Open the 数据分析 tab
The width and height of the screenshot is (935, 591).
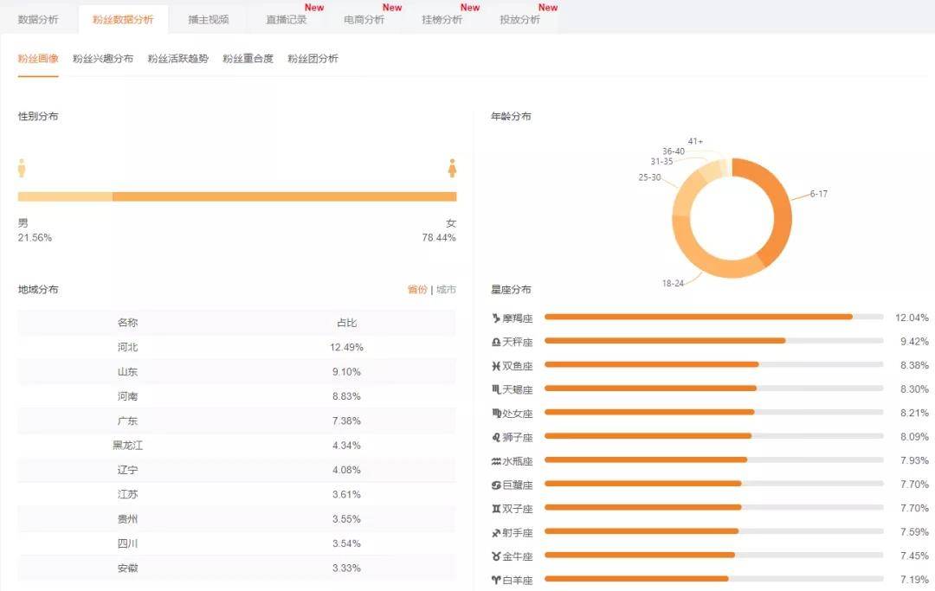(x=38, y=20)
